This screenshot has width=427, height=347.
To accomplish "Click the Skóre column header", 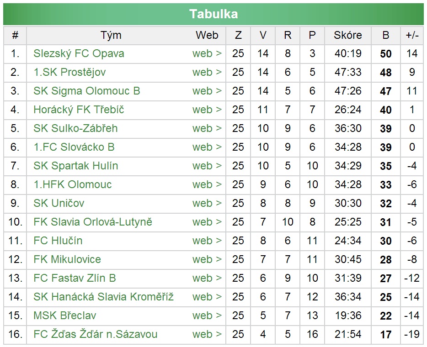I will click(348, 35).
